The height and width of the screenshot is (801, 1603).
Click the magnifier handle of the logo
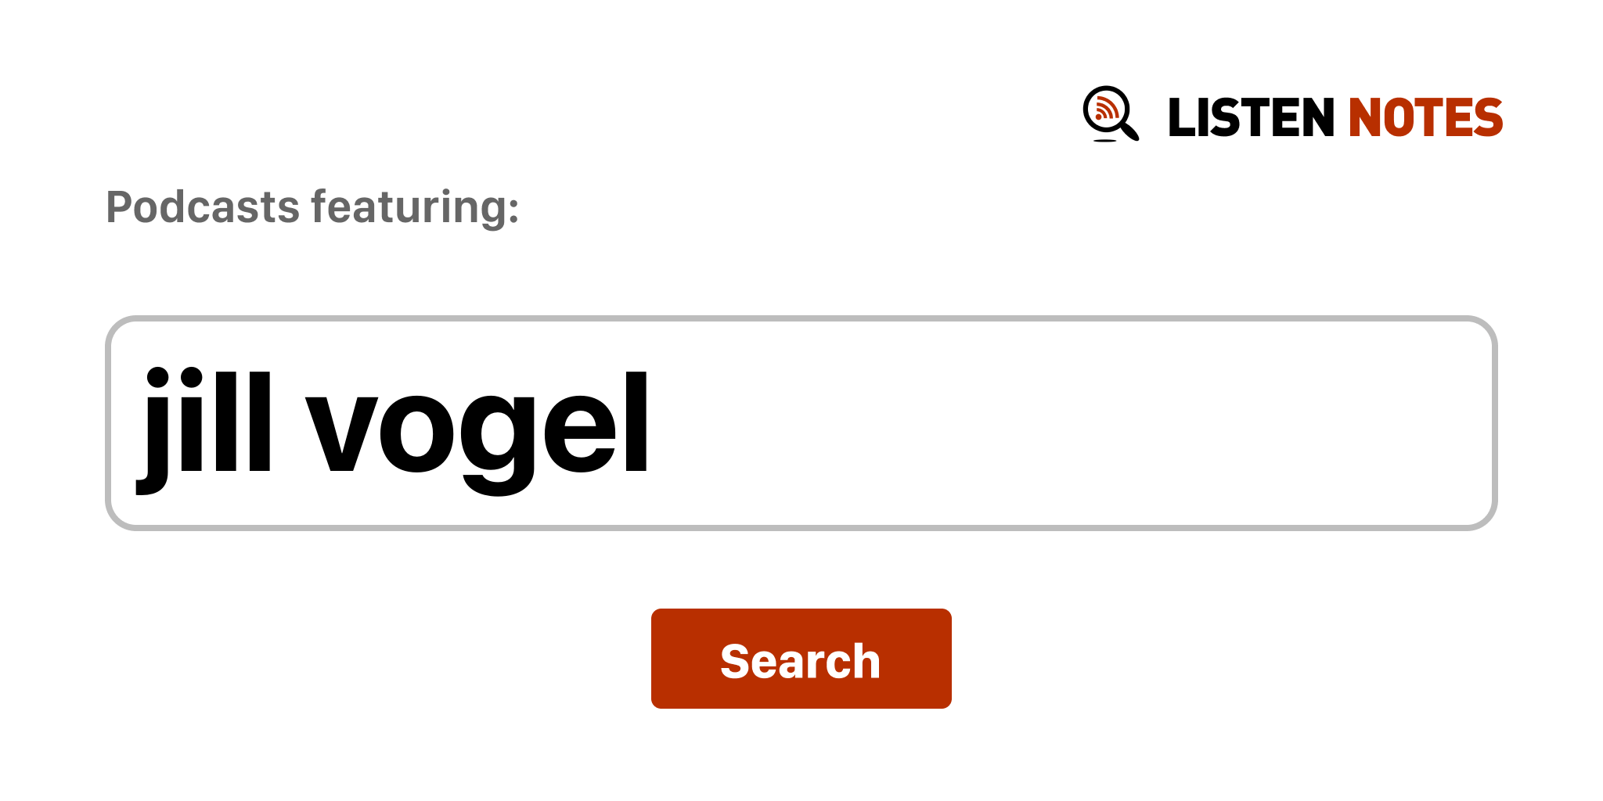1129,131
